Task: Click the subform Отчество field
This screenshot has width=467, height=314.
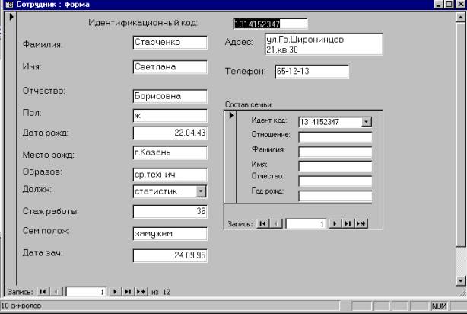Action: point(335,181)
